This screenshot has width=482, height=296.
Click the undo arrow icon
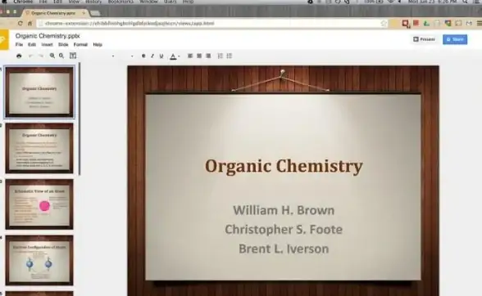[30, 56]
